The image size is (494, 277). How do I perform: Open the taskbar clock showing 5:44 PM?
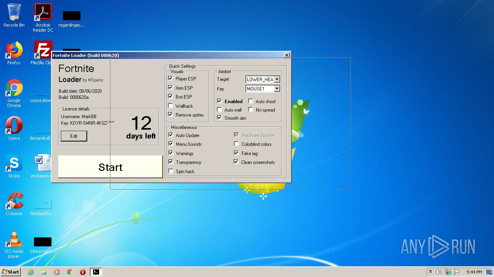(x=474, y=272)
